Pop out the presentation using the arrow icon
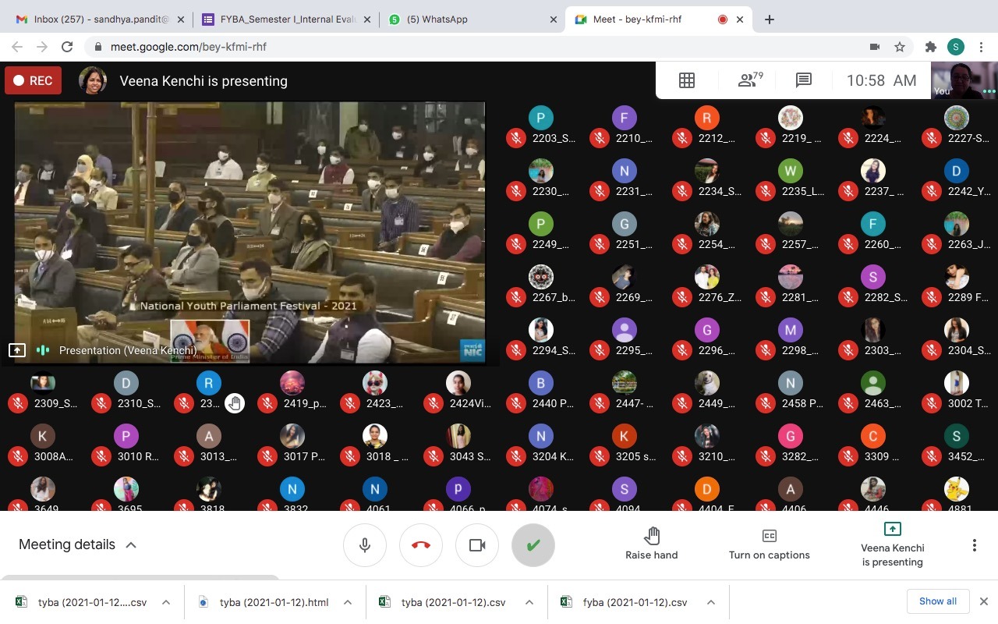 pyautogui.click(x=17, y=349)
